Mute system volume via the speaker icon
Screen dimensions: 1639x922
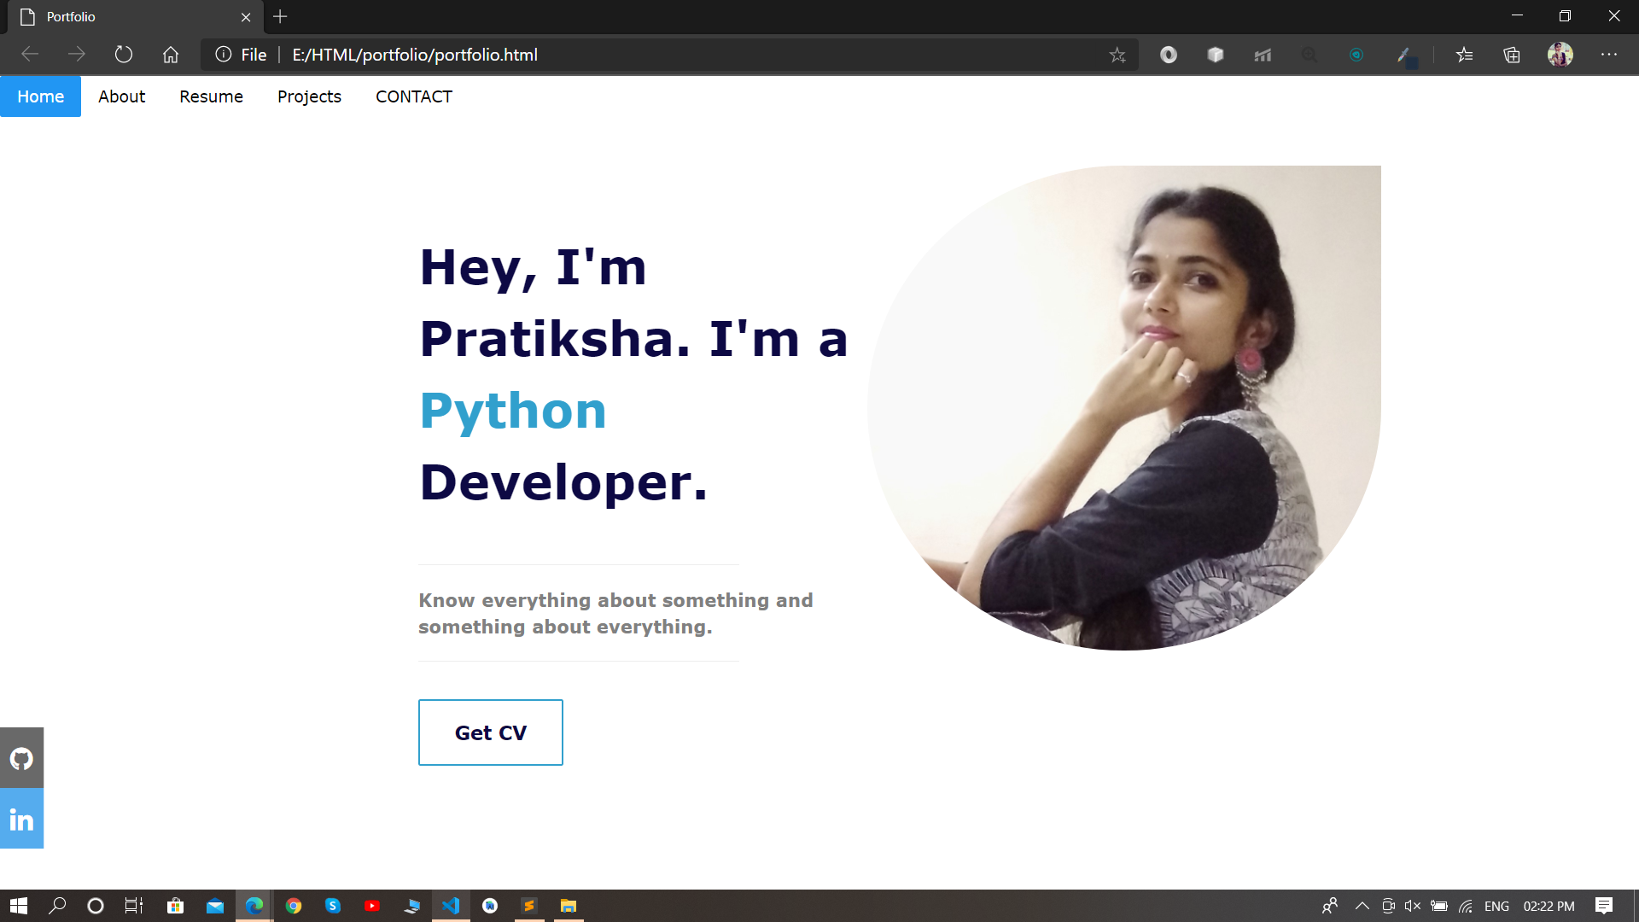coord(1413,907)
